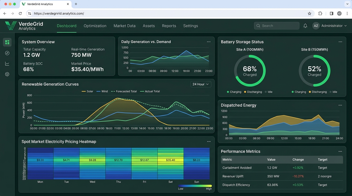Open the AZ user avatar
The width and height of the screenshot is (352, 196).
(x=316, y=26)
